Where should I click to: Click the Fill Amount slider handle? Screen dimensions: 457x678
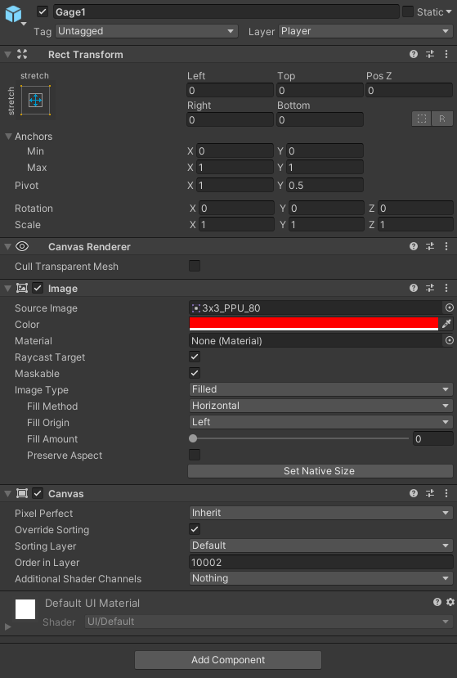pos(193,438)
